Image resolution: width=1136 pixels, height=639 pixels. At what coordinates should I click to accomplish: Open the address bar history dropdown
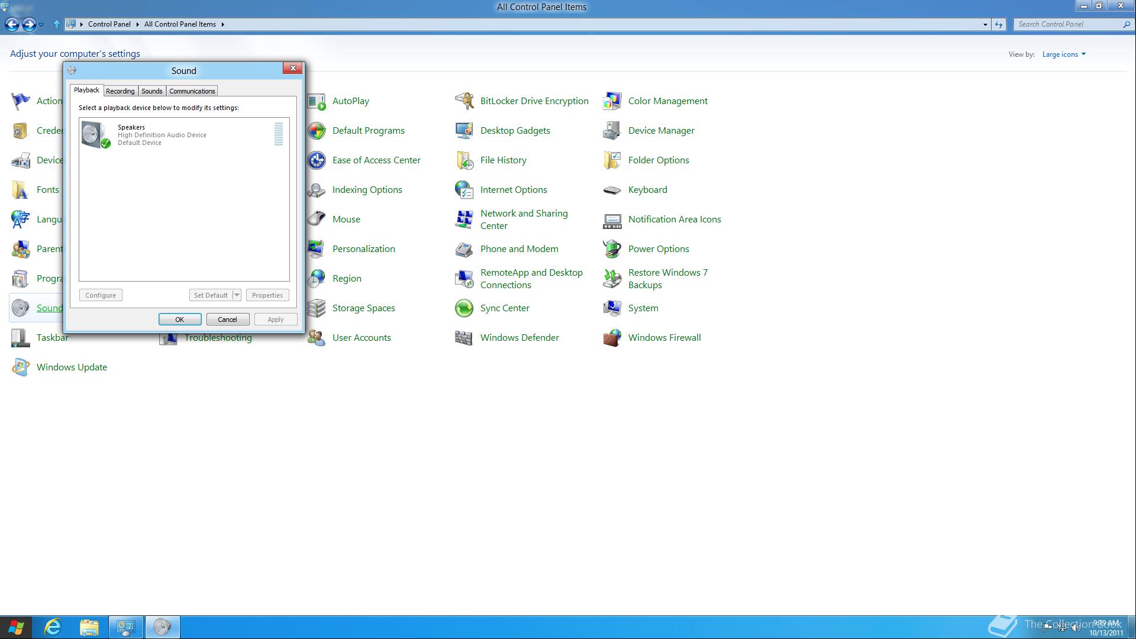[985, 24]
